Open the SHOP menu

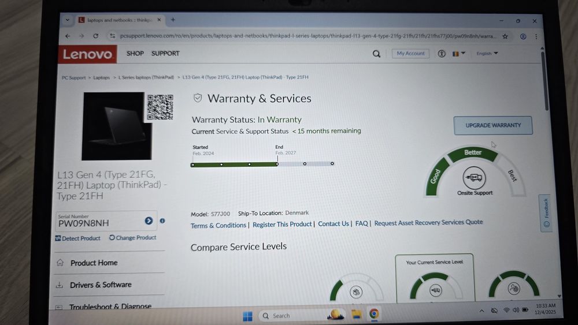coord(135,53)
